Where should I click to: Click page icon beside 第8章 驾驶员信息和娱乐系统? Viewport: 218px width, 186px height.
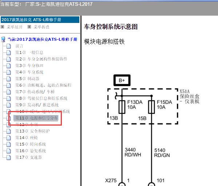point(9,98)
